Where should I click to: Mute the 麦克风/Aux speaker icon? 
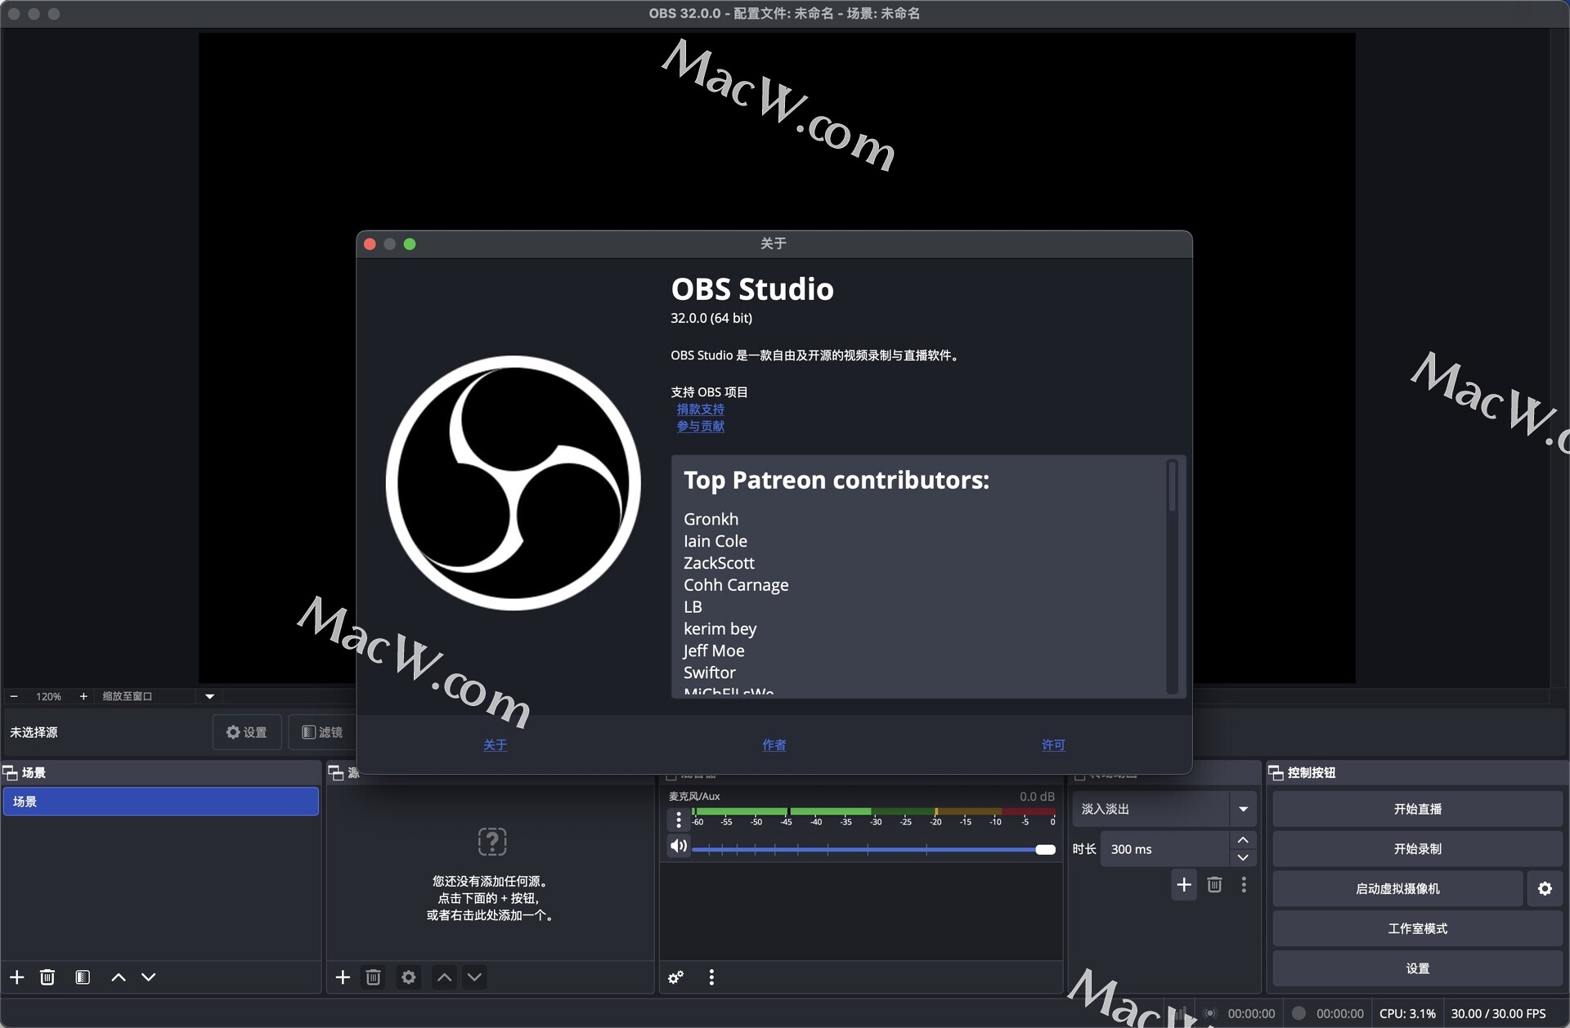click(x=678, y=846)
